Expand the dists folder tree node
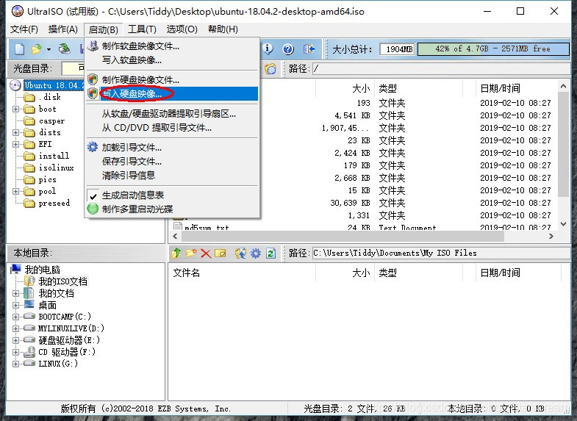The height and width of the screenshot is (421, 577). point(15,133)
